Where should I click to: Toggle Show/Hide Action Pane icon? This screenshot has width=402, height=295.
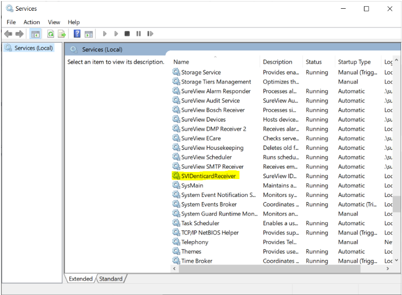point(89,34)
